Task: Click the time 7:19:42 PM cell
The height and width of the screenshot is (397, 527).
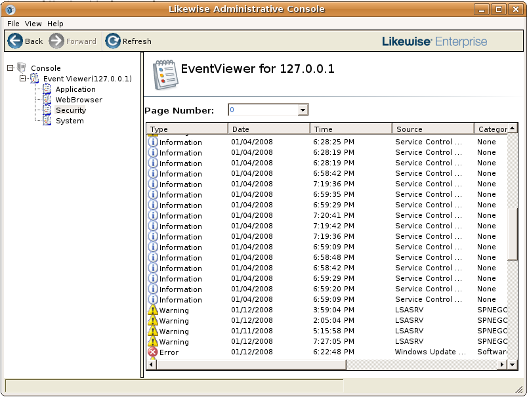Action: tap(333, 226)
